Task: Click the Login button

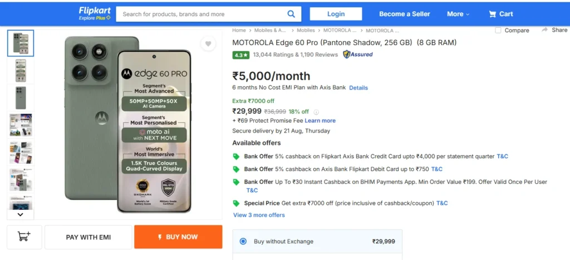Action: (x=336, y=14)
